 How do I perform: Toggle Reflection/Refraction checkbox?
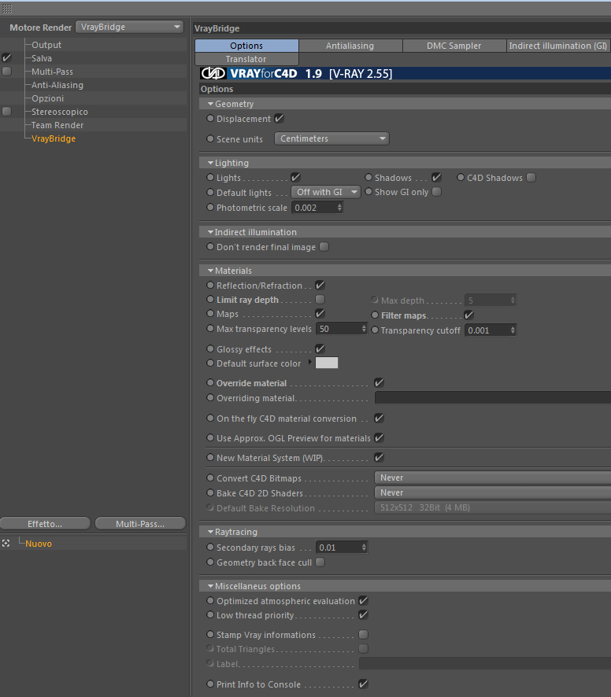pyautogui.click(x=320, y=285)
